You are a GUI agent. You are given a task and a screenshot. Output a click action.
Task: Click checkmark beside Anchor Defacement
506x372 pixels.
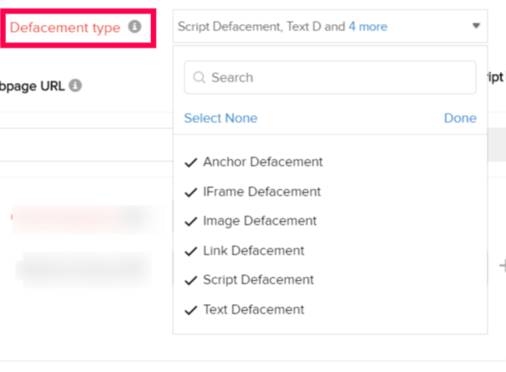191,162
